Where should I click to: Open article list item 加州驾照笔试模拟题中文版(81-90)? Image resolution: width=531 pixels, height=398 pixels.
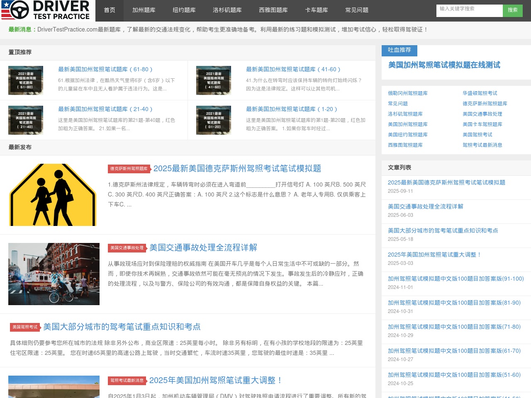(x=454, y=303)
